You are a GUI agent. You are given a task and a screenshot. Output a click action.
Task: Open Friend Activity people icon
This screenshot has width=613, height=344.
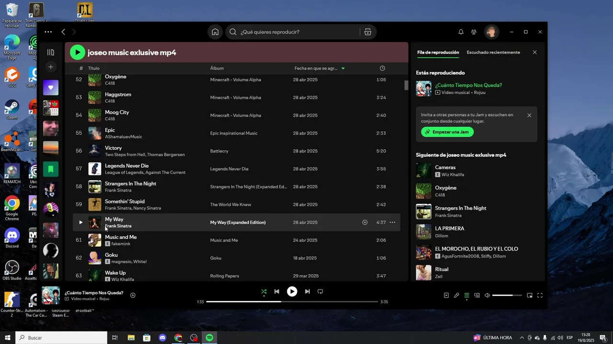point(474,32)
